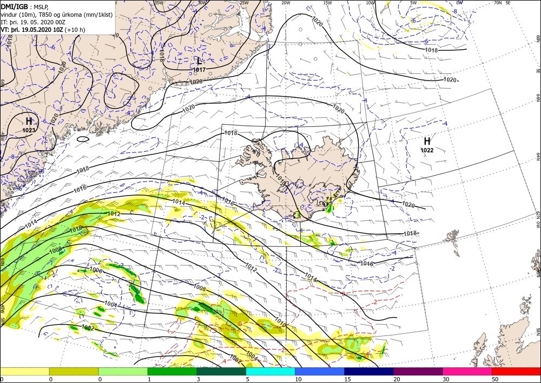Pick the cyan legend swatch
Screen dimensions: 541x383
270,371
